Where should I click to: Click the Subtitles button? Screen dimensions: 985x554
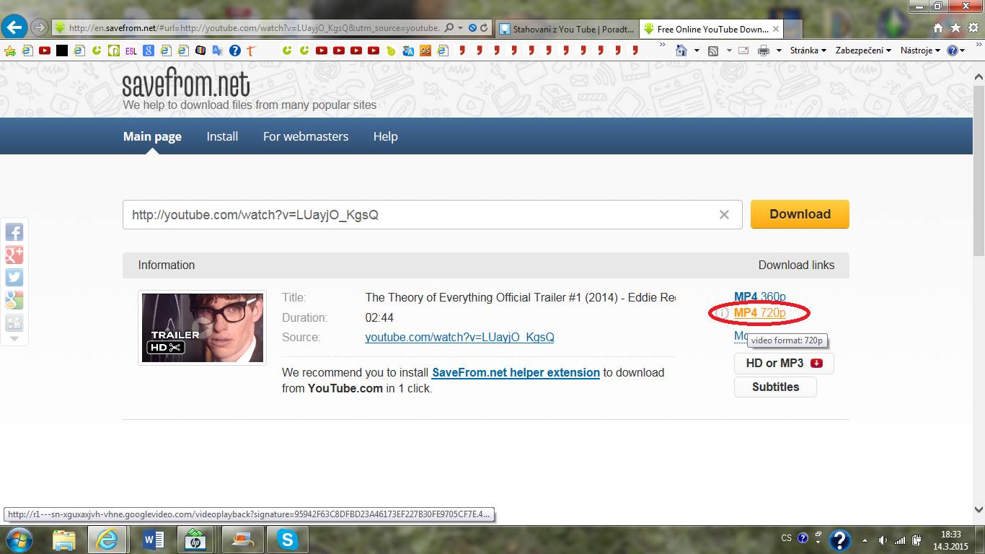pyautogui.click(x=775, y=387)
